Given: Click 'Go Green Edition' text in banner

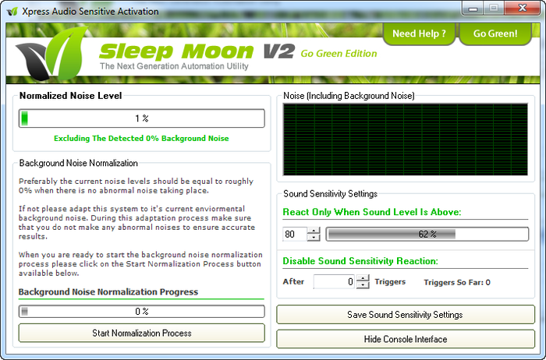Looking at the screenshot, I should [x=339, y=54].
